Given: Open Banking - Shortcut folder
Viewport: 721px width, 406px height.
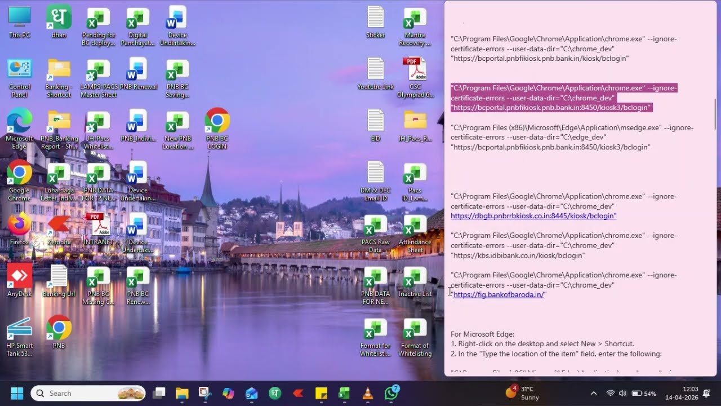Looking at the screenshot, I should 59,78.
